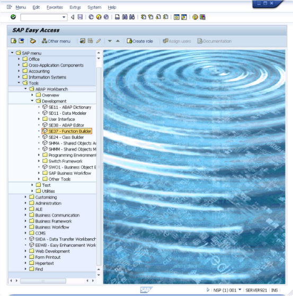Screen dimensions: 293x296
Task: Collapse the Development folder node
Action: (x=32, y=101)
